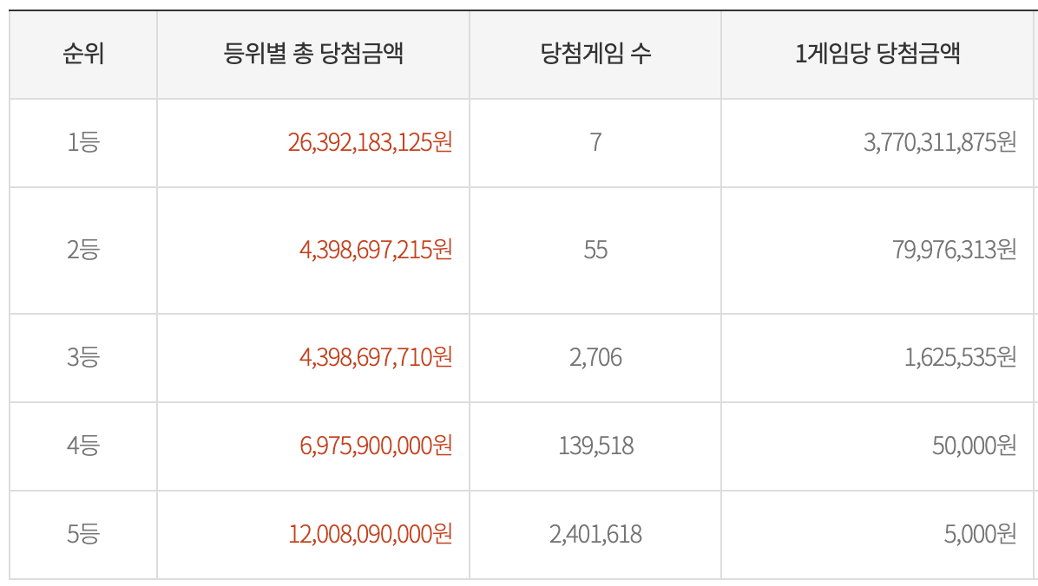Select the 4,398,697,215원 total prize amount
The width and height of the screenshot is (1038, 586).
[x=375, y=251]
